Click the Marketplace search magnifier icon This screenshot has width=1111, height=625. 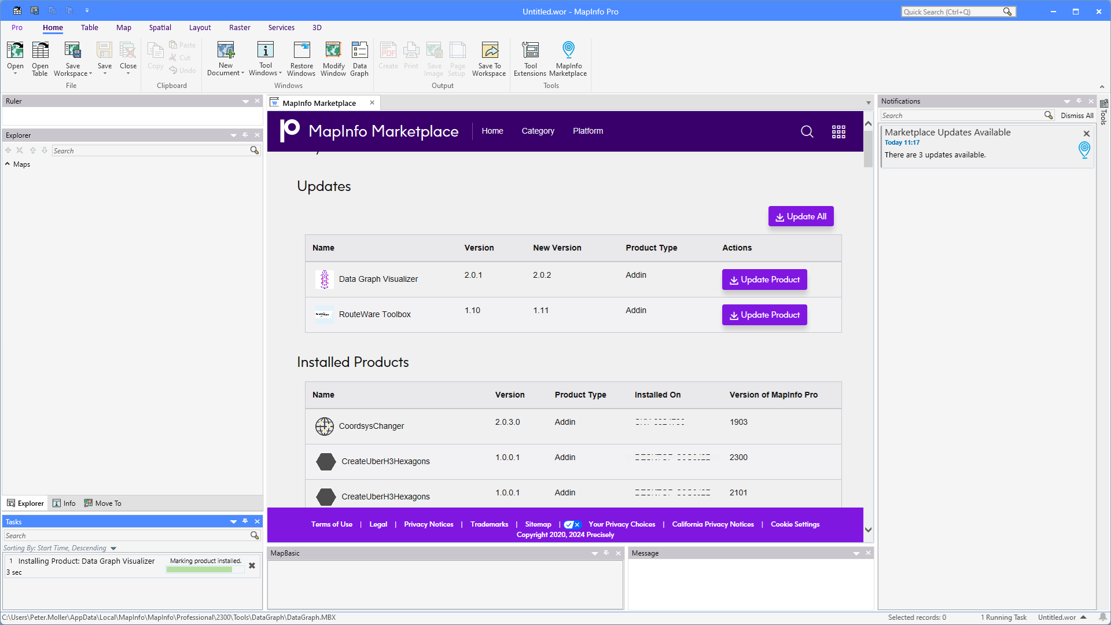click(807, 131)
